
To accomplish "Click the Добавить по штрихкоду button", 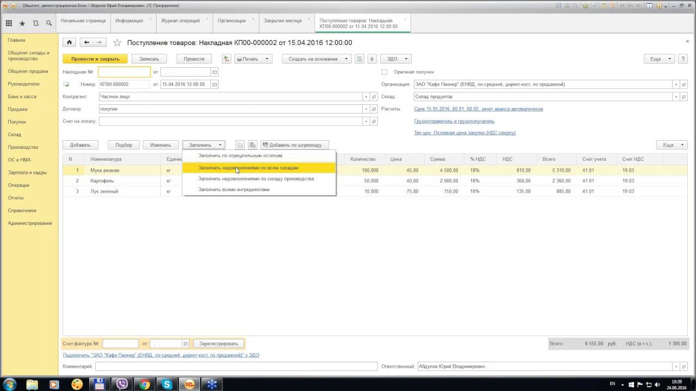I will click(x=295, y=145).
